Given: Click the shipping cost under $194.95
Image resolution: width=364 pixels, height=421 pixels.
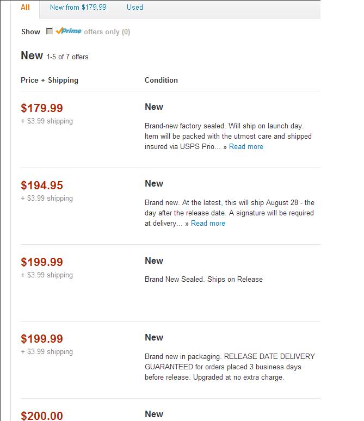Looking at the screenshot, I should pyautogui.click(x=47, y=199).
